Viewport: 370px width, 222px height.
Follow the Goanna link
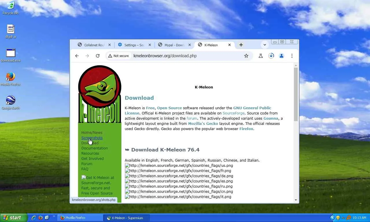tap(271, 118)
